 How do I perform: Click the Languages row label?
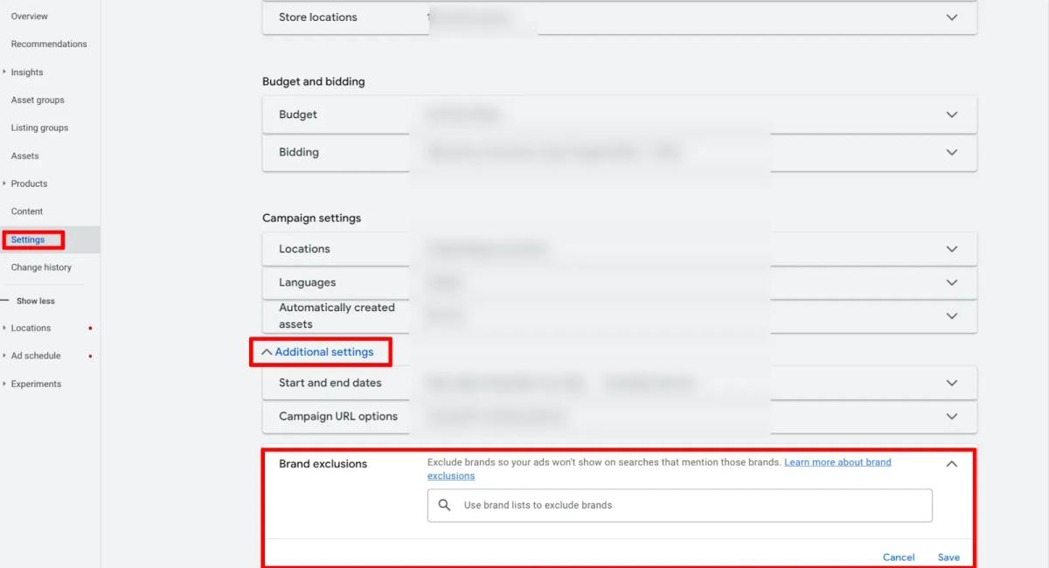[x=308, y=282]
